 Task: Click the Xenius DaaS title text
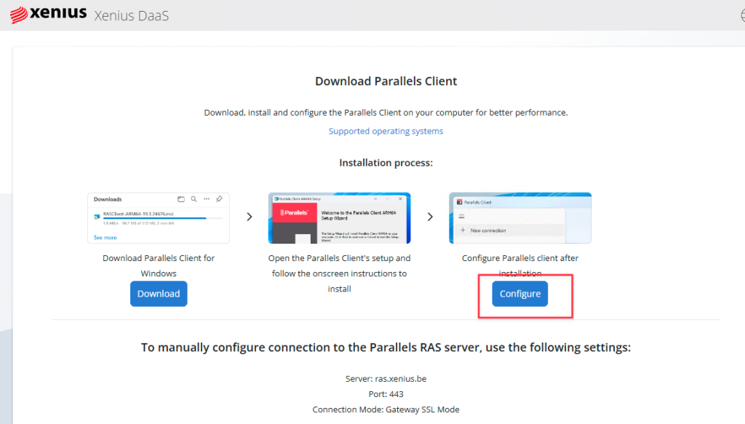click(x=132, y=15)
